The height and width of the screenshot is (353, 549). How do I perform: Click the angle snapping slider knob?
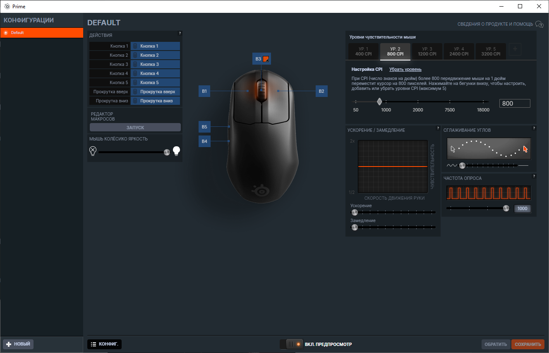(x=462, y=165)
